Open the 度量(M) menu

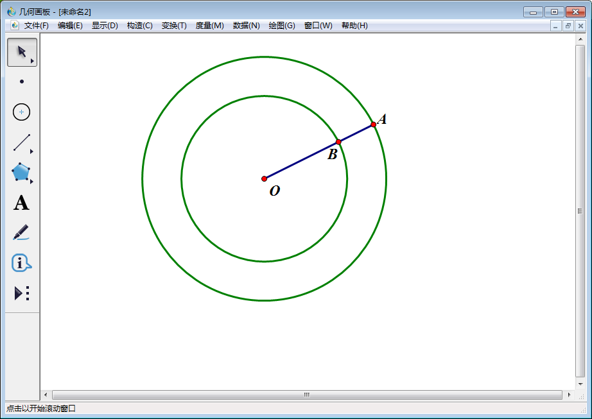(209, 26)
